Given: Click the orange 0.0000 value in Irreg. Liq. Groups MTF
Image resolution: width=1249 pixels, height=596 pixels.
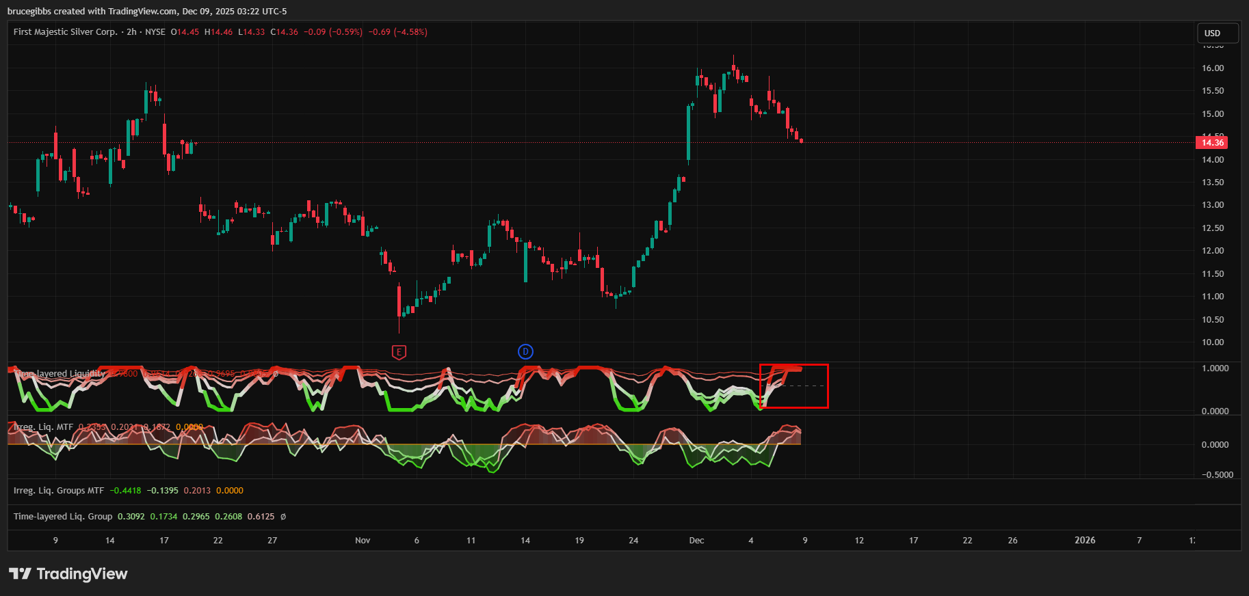Looking at the screenshot, I should pyautogui.click(x=230, y=491).
